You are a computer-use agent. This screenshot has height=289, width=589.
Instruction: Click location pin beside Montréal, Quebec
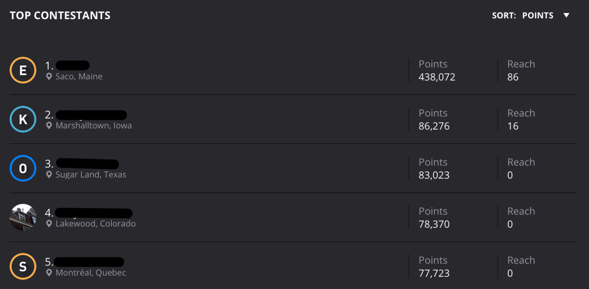click(x=49, y=273)
